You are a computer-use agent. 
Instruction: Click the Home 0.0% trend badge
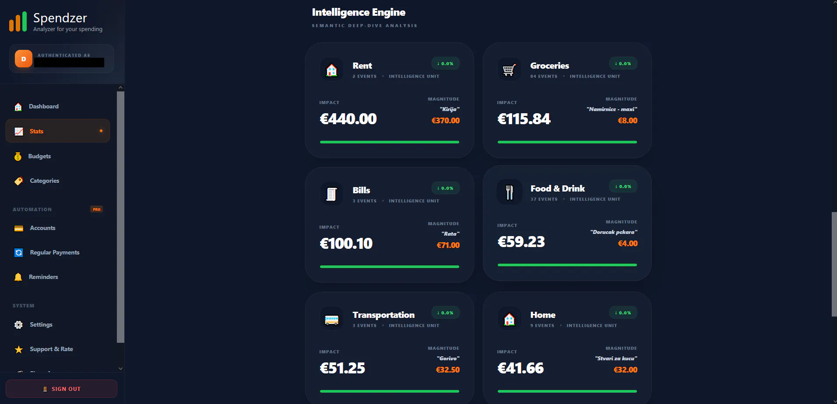pyautogui.click(x=623, y=313)
